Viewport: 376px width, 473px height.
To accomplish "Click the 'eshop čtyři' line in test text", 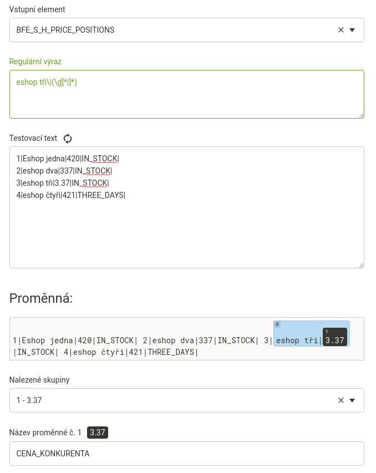I will click(x=70, y=195).
